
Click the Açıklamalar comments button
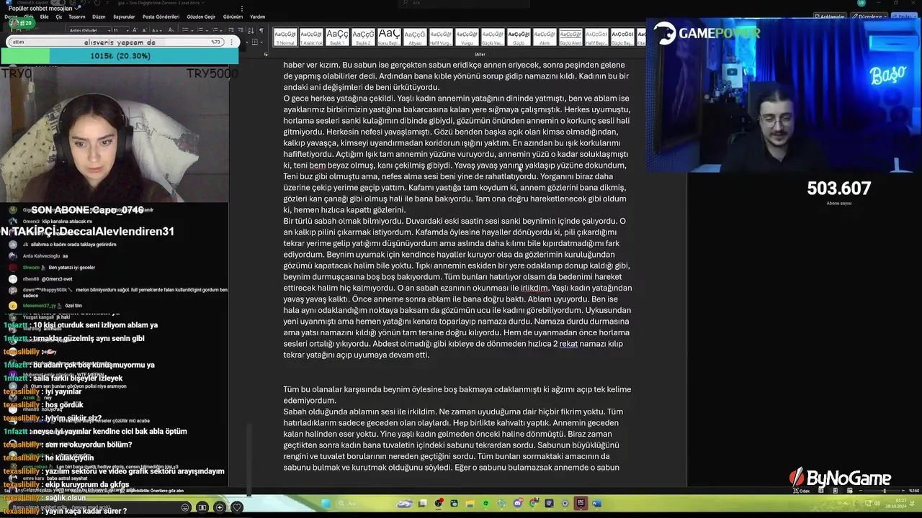click(x=831, y=16)
